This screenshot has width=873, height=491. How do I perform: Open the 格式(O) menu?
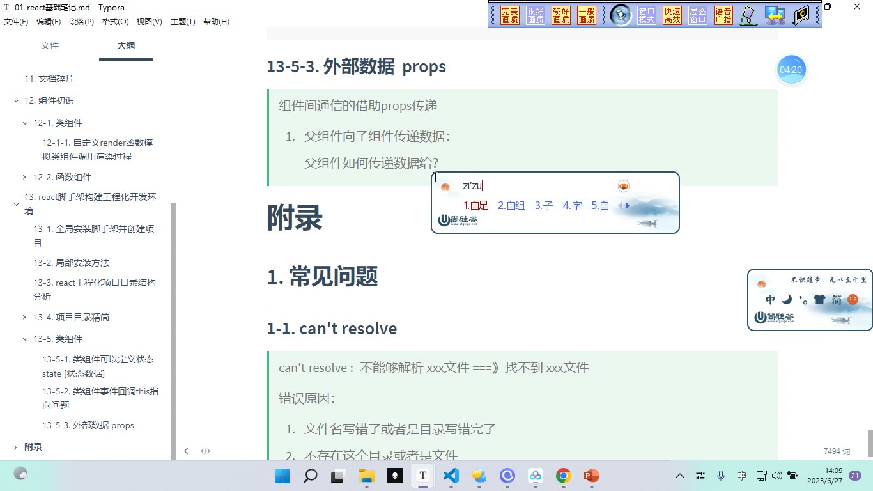[x=115, y=21]
